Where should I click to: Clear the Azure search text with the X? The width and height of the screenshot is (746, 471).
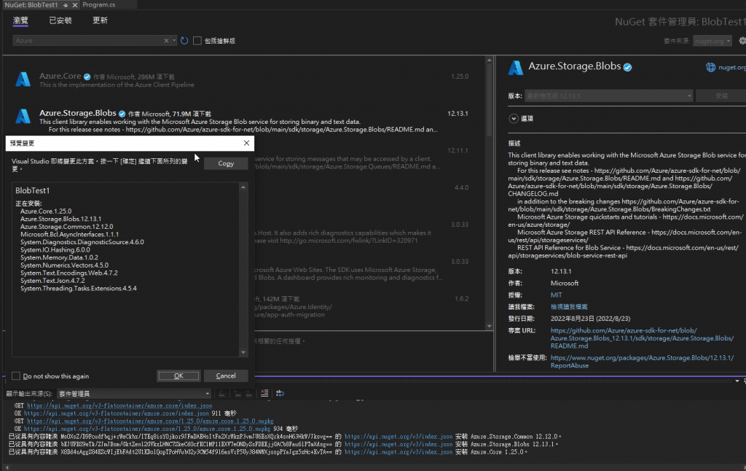tap(166, 41)
